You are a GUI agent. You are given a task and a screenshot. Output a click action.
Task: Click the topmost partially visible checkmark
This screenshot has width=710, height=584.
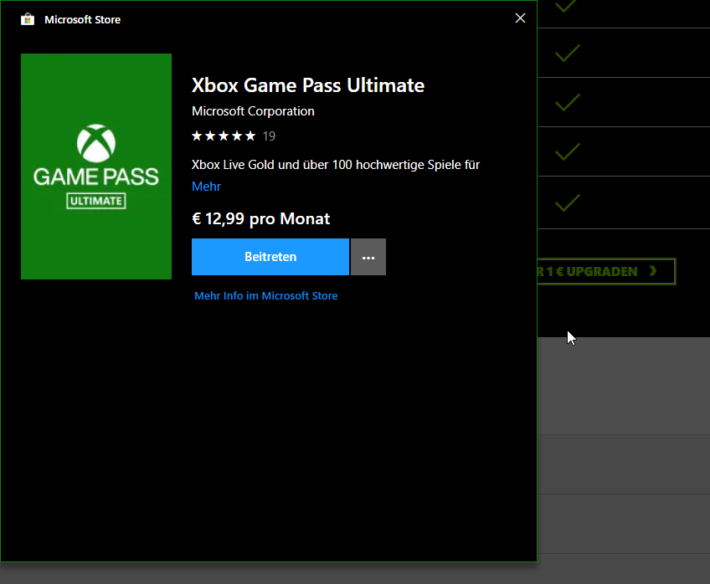[568, 6]
